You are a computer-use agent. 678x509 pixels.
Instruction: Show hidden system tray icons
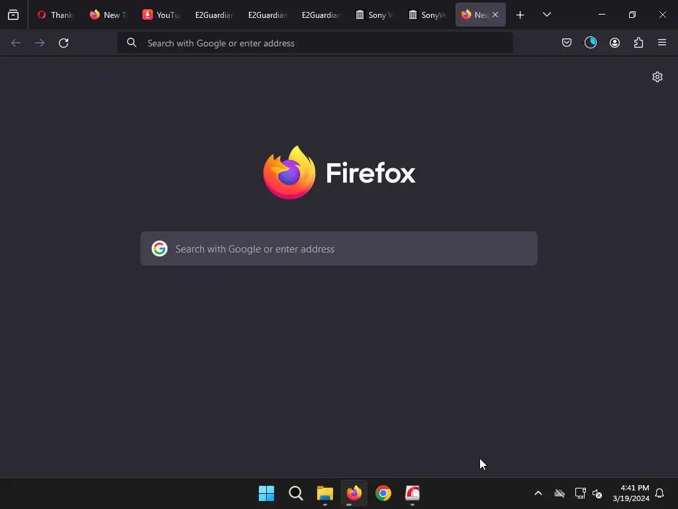(538, 493)
